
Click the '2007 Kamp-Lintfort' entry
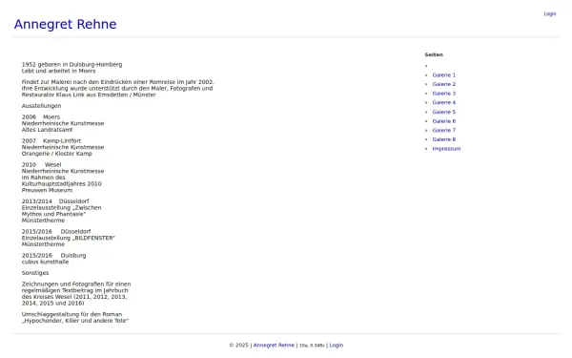[51, 140]
